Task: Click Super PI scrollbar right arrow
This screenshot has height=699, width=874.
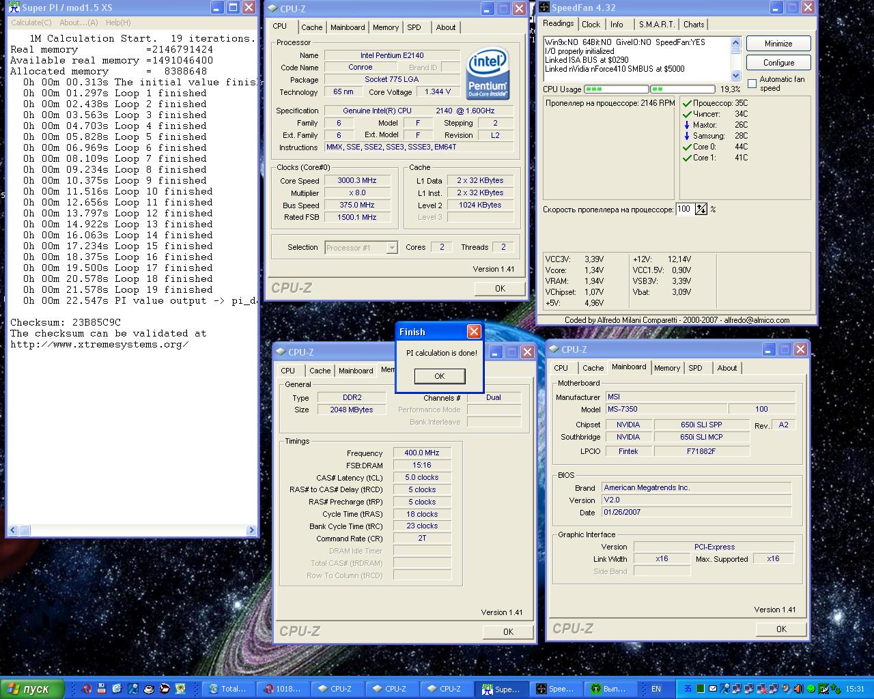Action: [x=251, y=530]
